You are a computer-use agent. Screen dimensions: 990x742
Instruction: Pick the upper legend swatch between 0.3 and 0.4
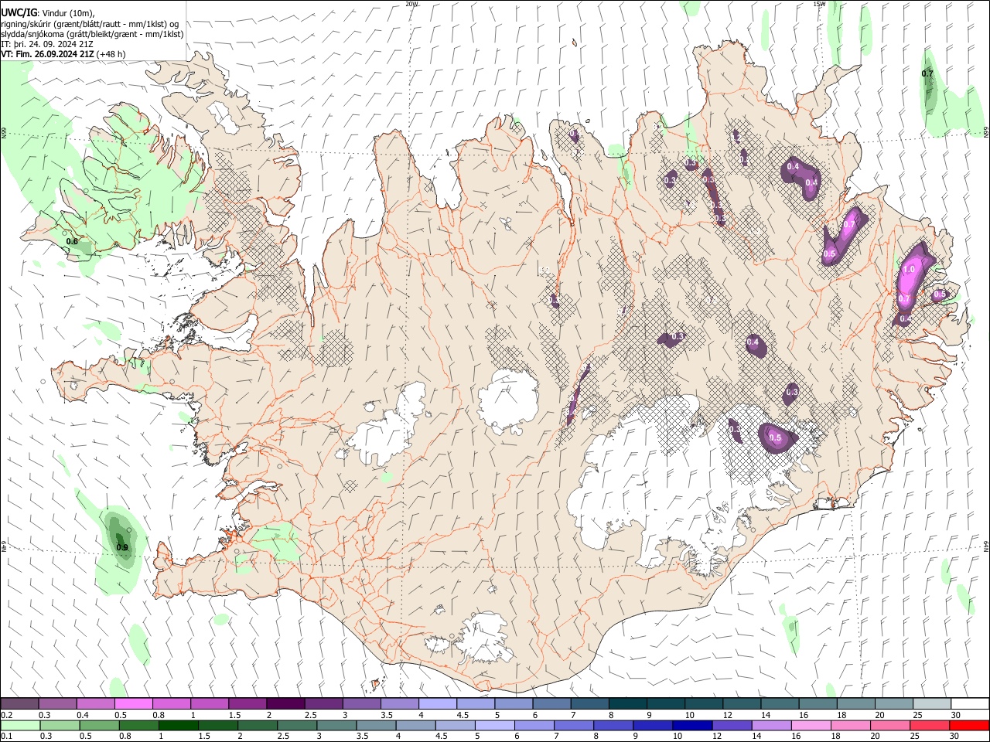[57, 704]
